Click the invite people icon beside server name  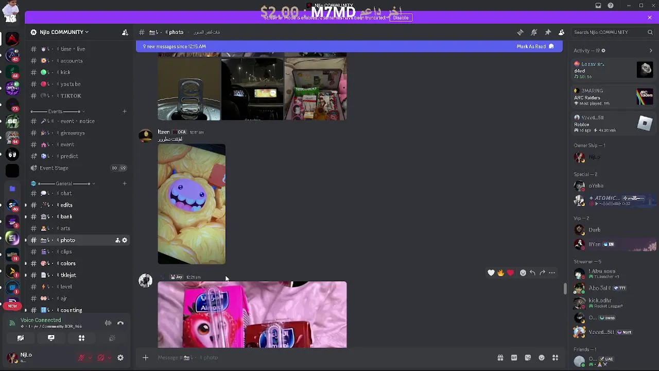click(x=125, y=32)
